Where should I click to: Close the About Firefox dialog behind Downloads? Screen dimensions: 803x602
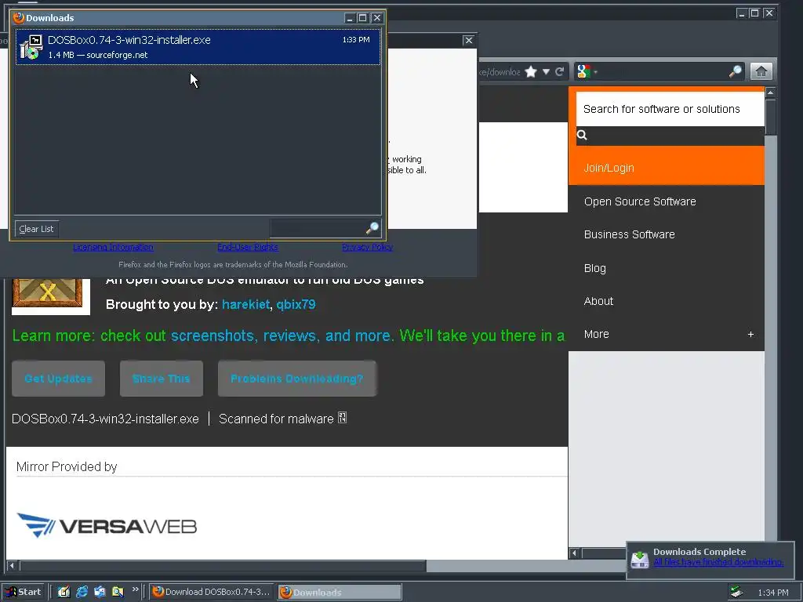click(x=468, y=41)
